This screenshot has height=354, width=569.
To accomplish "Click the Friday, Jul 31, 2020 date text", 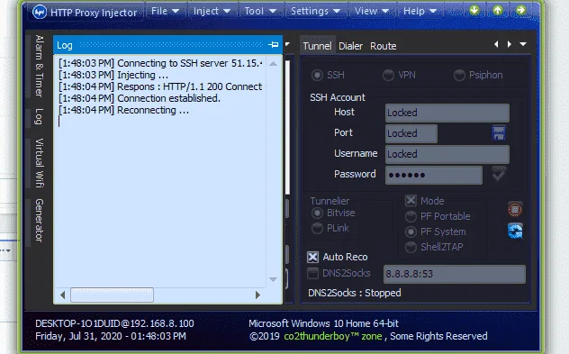I will click(111, 336).
